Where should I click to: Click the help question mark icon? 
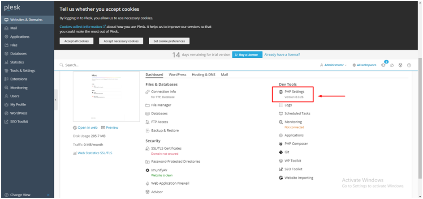pyautogui.click(x=409, y=65)
